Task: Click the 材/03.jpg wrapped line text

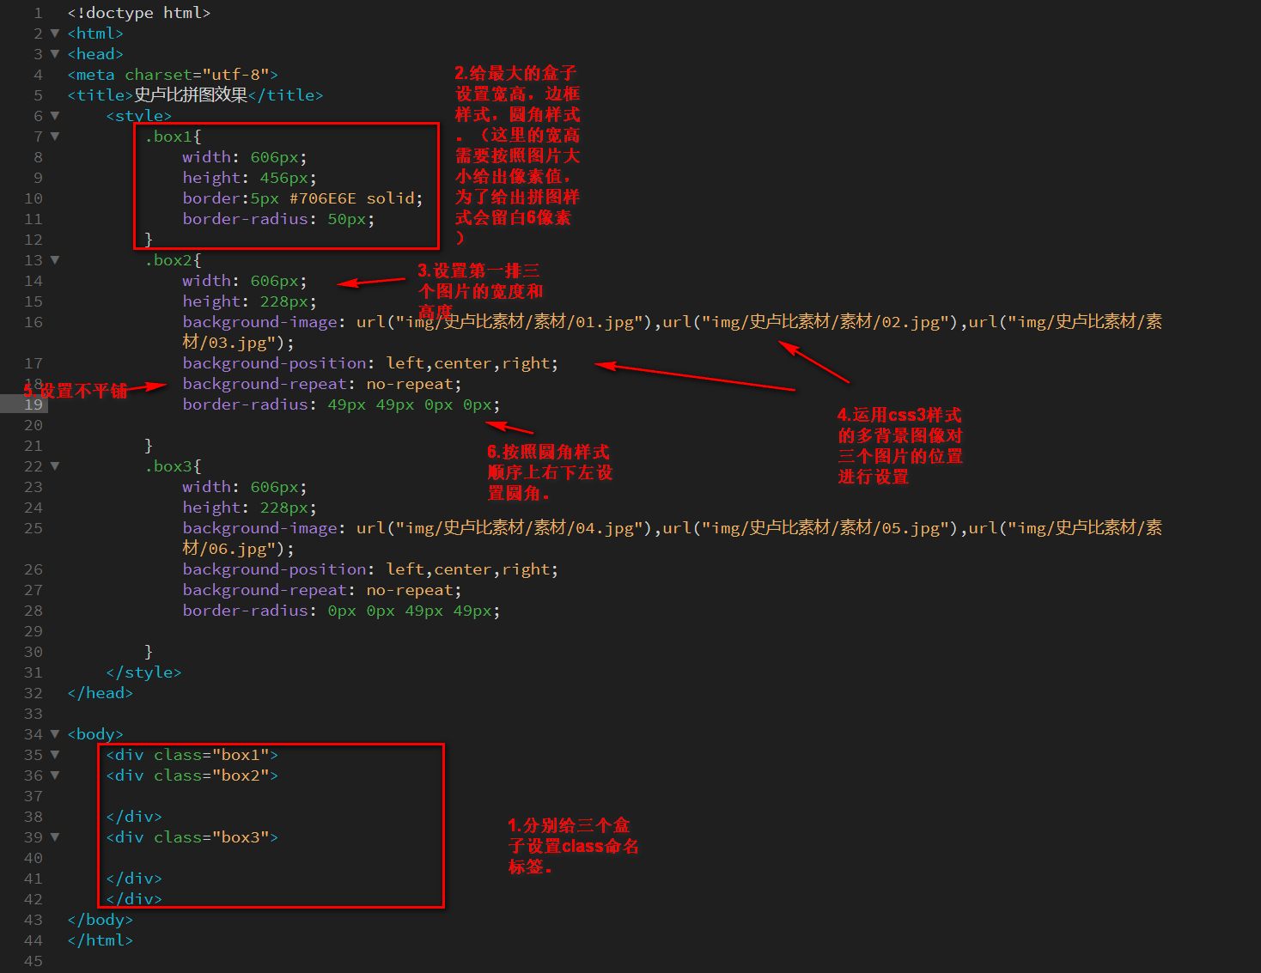Action: [238, 343]
